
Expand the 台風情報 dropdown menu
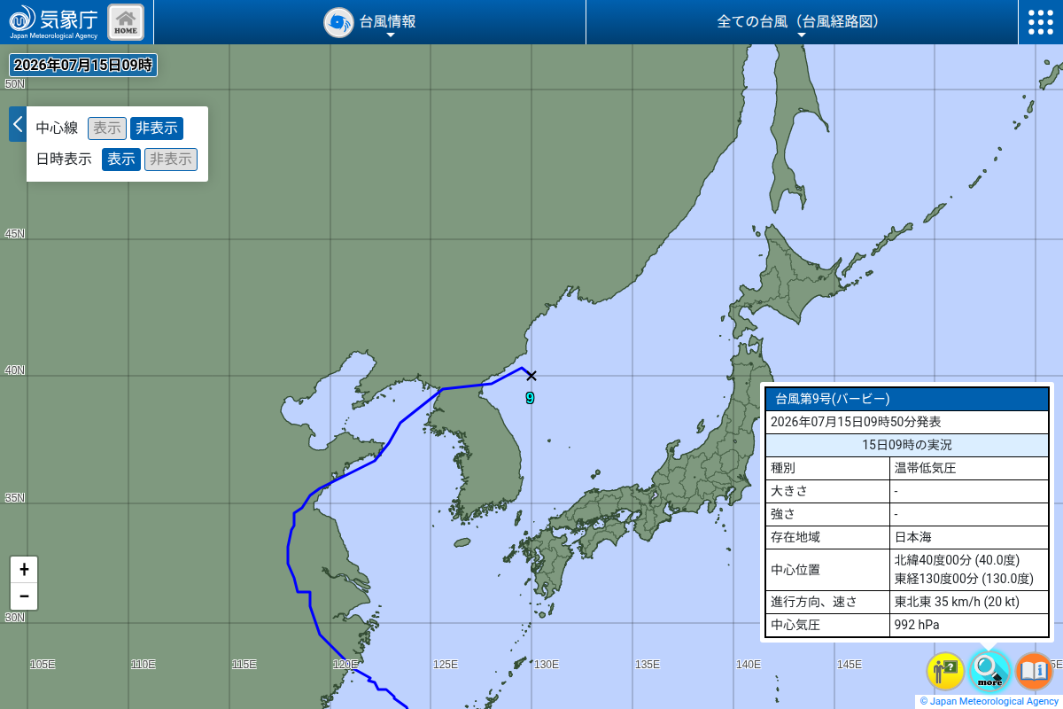370,22
